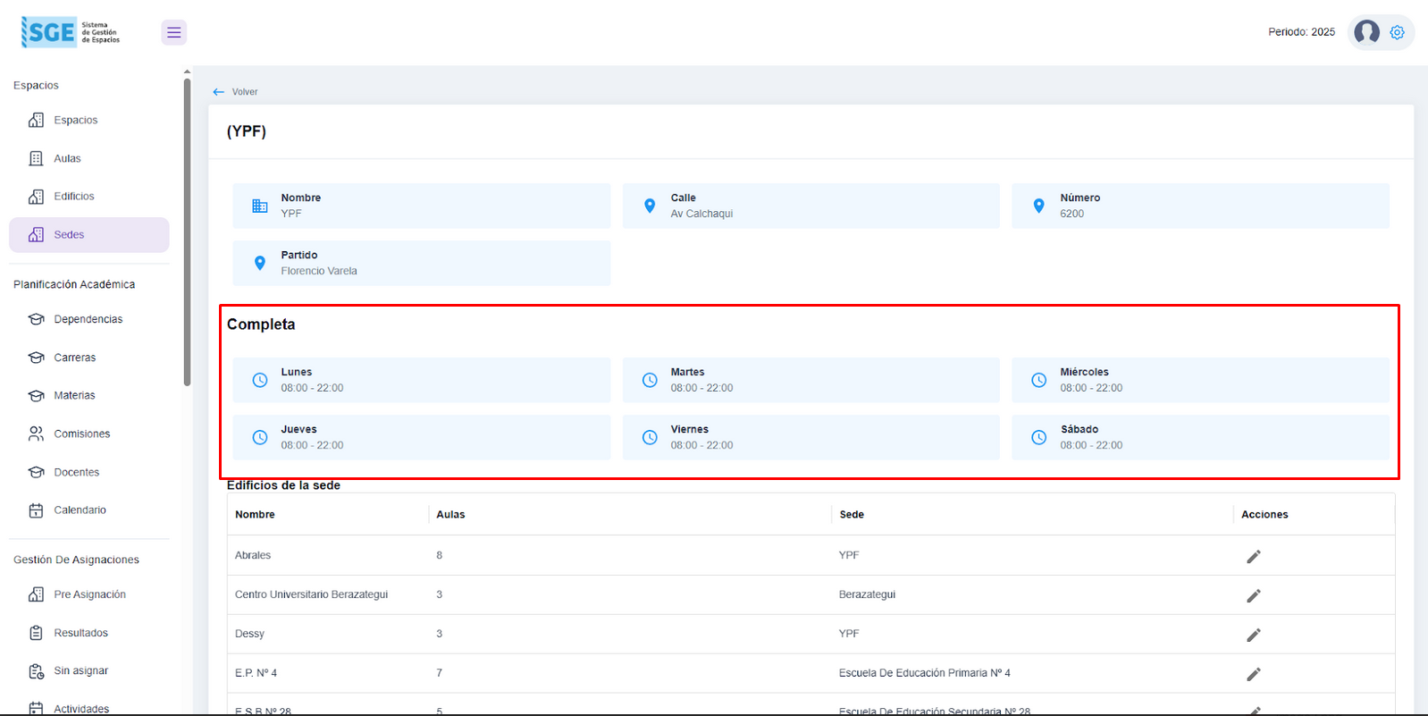Click the clock icon for Lunes
The image size is (1428, 716).
(x=260, y=380)
